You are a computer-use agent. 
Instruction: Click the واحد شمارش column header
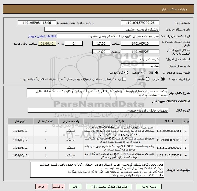[x=71, y=122]
